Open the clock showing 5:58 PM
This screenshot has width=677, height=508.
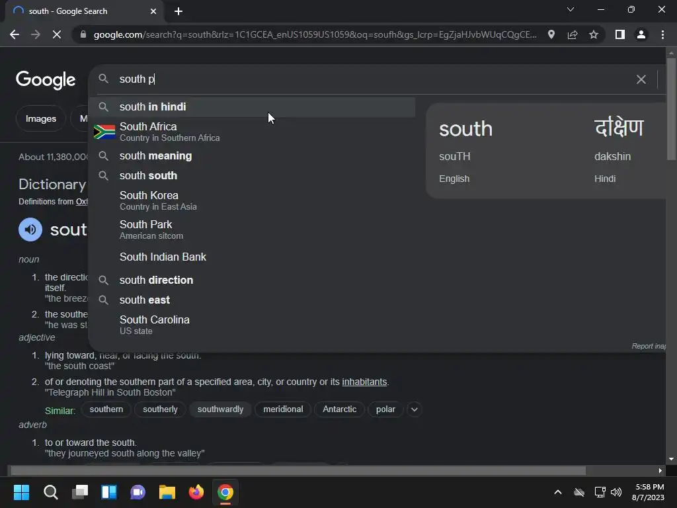pyautogui.click(x=648, y=492)
